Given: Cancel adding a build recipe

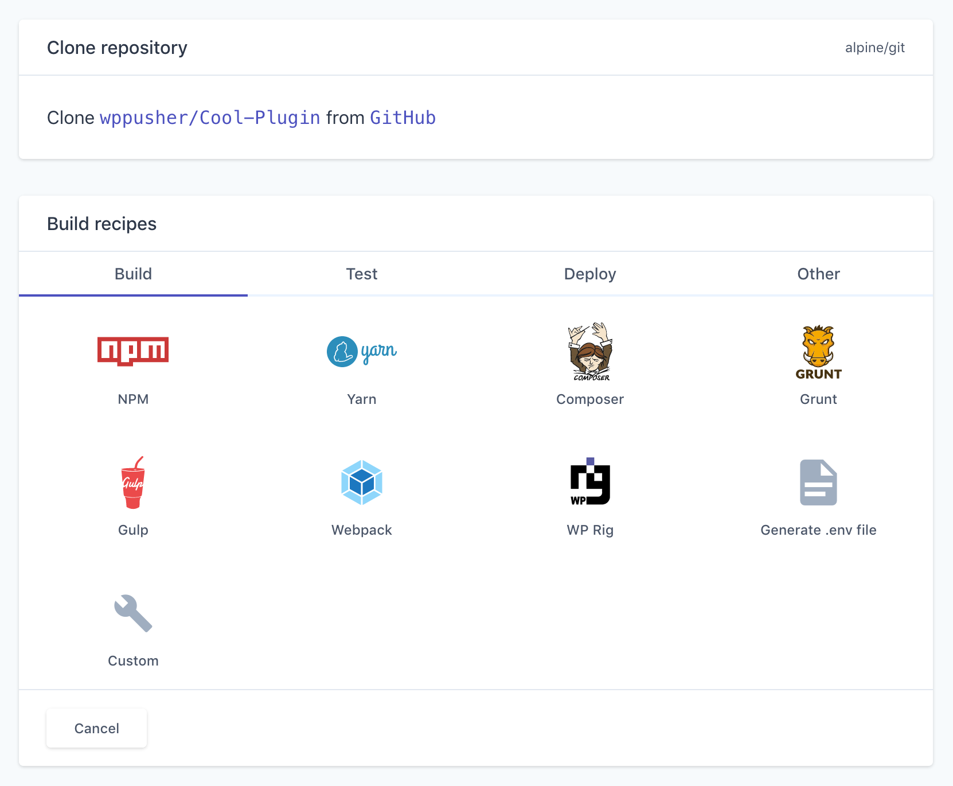Looking at the screenshot, I should pos(96,728).
